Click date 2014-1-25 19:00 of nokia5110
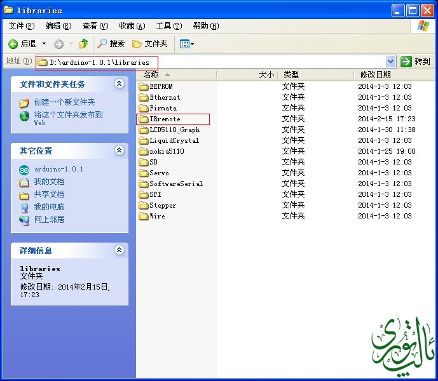Viewport: 438px width, 381px height. point(387,151)
